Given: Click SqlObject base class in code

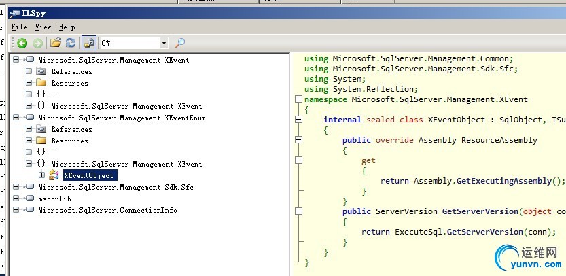Looking at the screenshot, I should (x=521, y=120).
